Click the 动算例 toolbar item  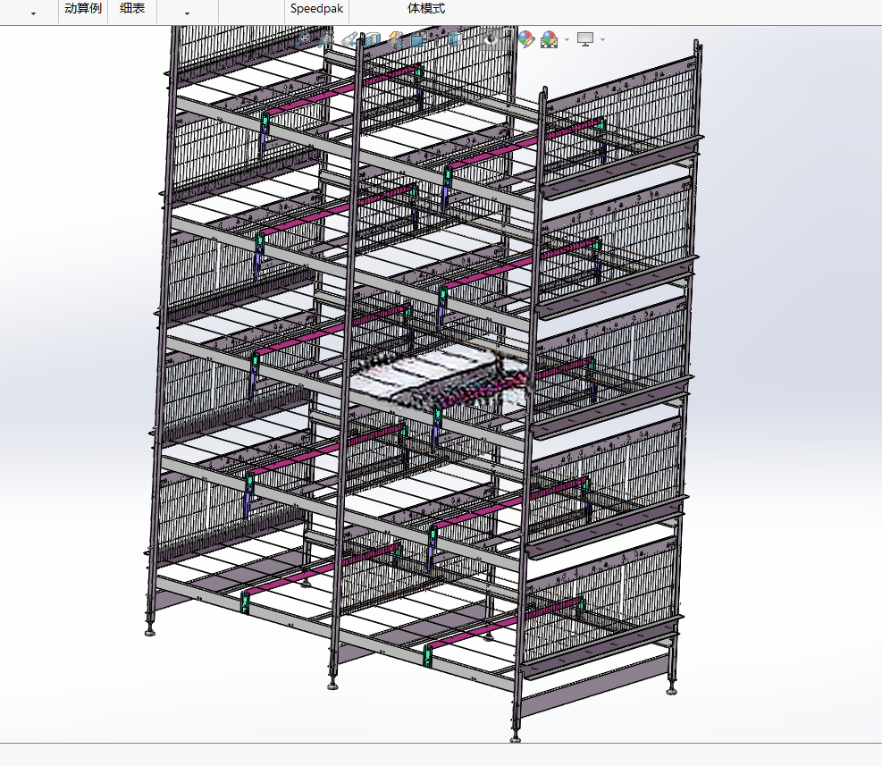[x=83, y=8]
